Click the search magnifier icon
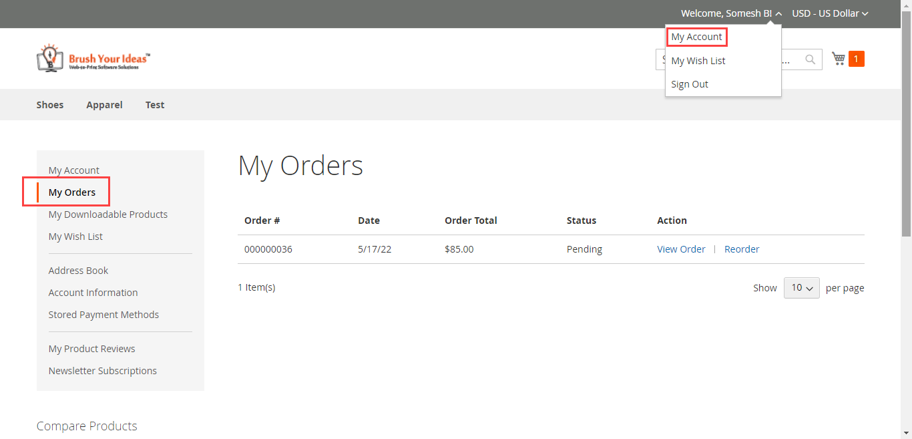Image resolution: width=912 pixels, height=439 pixels. [810, 59]
